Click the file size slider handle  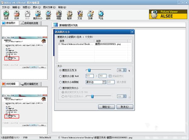[x=92, y=96]
